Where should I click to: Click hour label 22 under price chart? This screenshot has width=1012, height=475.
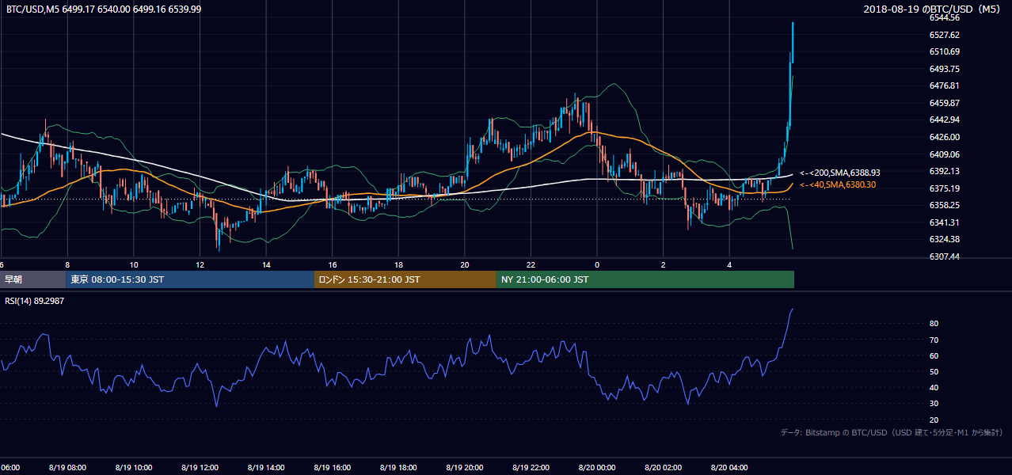pos(531,264)
